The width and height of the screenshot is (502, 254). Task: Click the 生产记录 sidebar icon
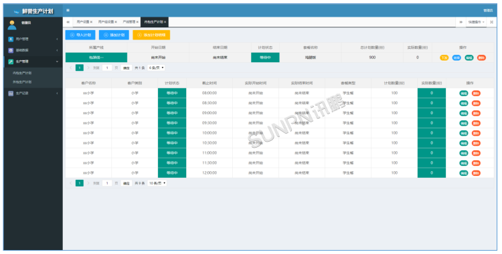tap(11, 94)
